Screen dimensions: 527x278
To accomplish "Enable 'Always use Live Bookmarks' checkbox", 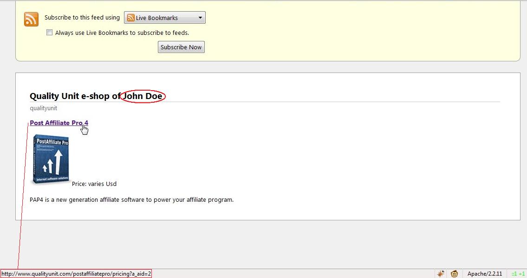I will point(49,33).
